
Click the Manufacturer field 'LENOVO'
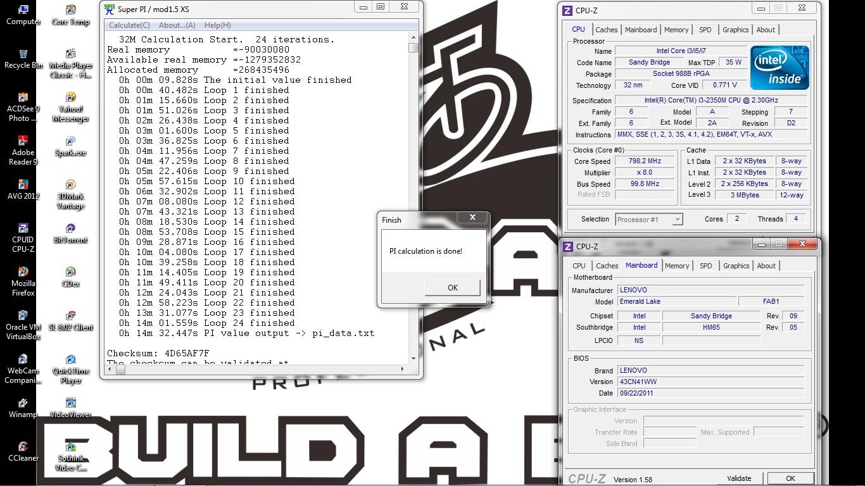coord(710,290)
